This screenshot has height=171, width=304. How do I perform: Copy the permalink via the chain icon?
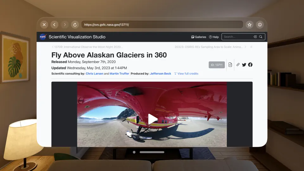point(238,65)
